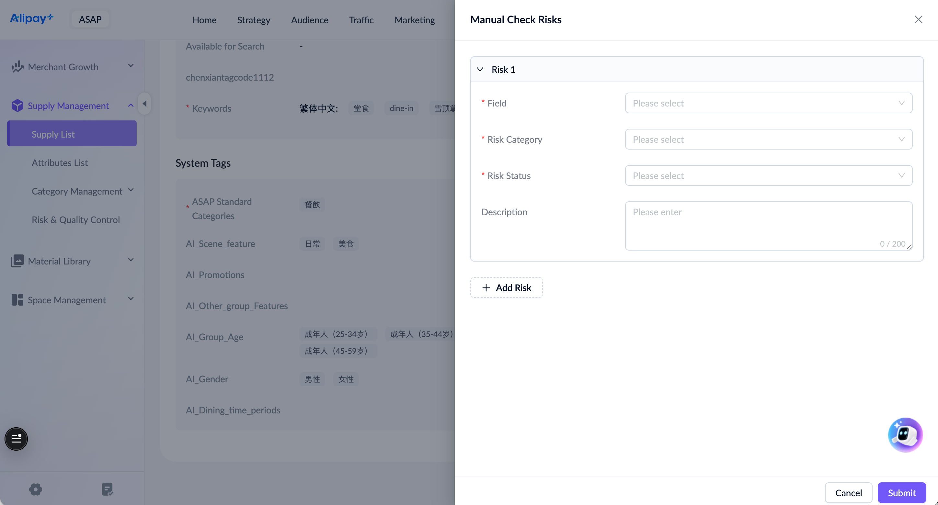Click the Merchant Growth chart icon
This screenshot has height=505, width=938.
(x=17, y=67)
